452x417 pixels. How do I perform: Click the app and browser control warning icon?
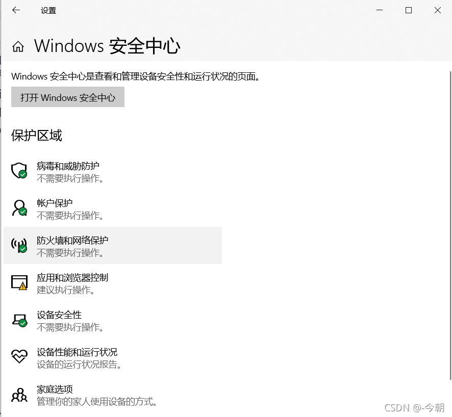19,282
